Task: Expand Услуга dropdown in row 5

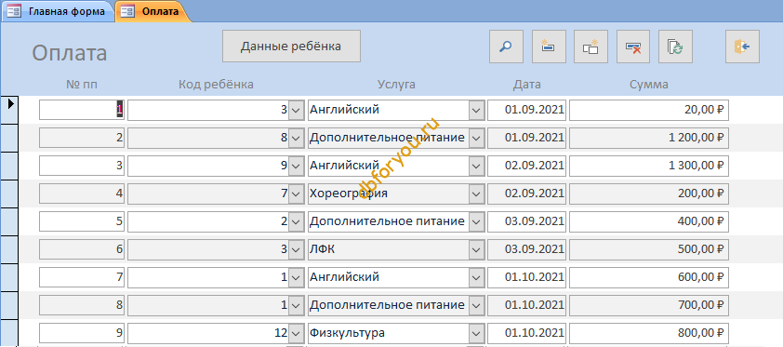Action: 476,221
